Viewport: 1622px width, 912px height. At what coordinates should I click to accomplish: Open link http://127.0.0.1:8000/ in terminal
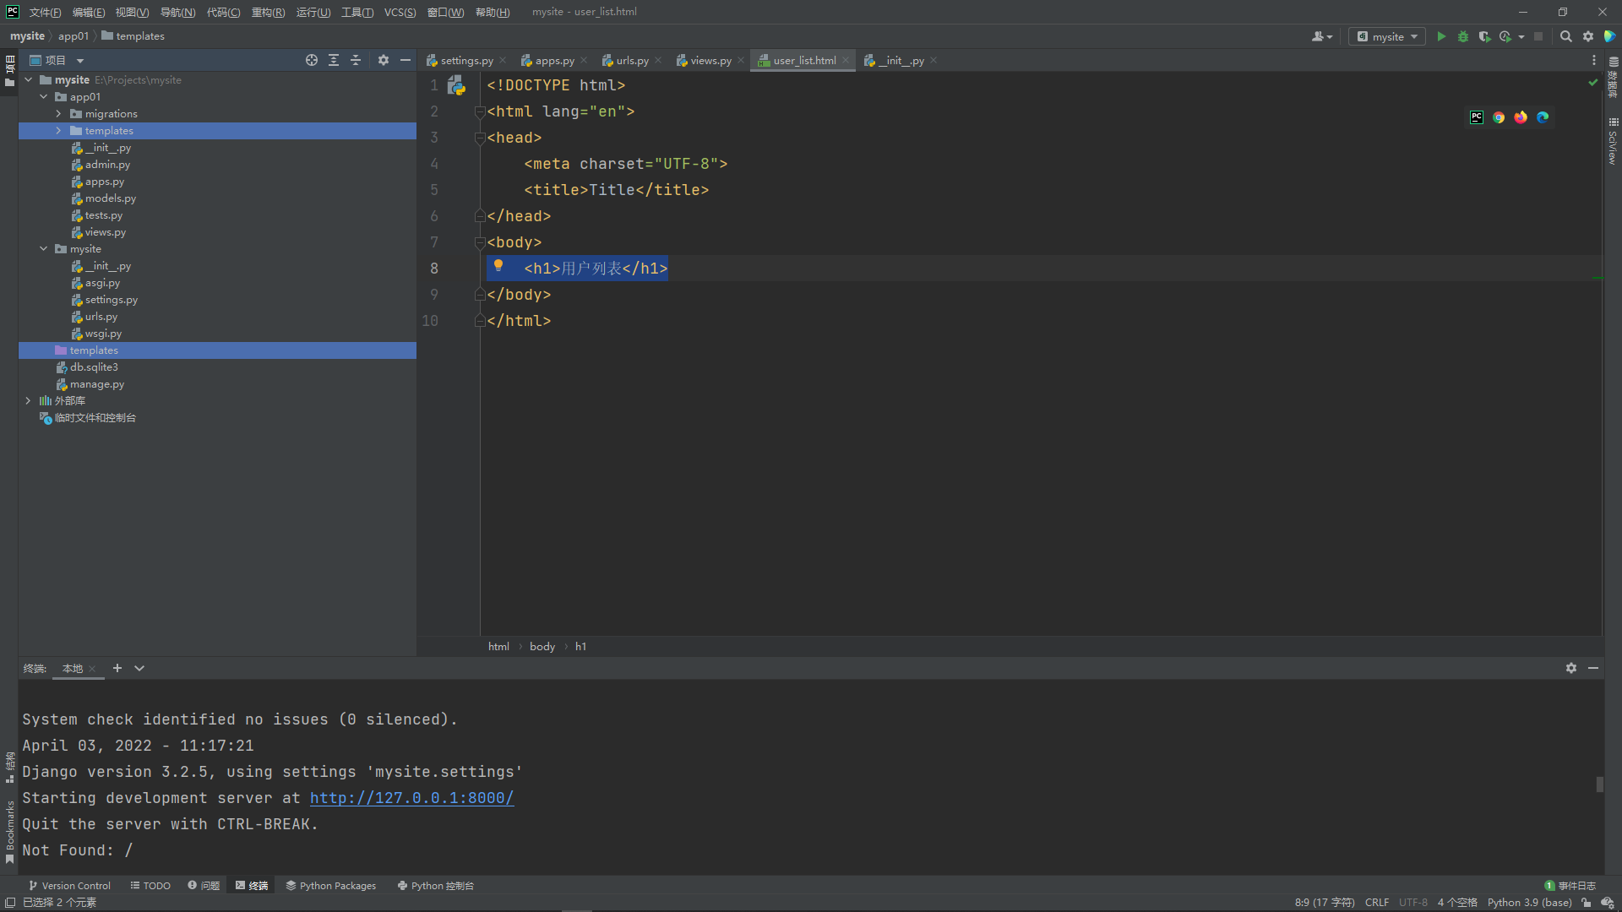(411, 798)
